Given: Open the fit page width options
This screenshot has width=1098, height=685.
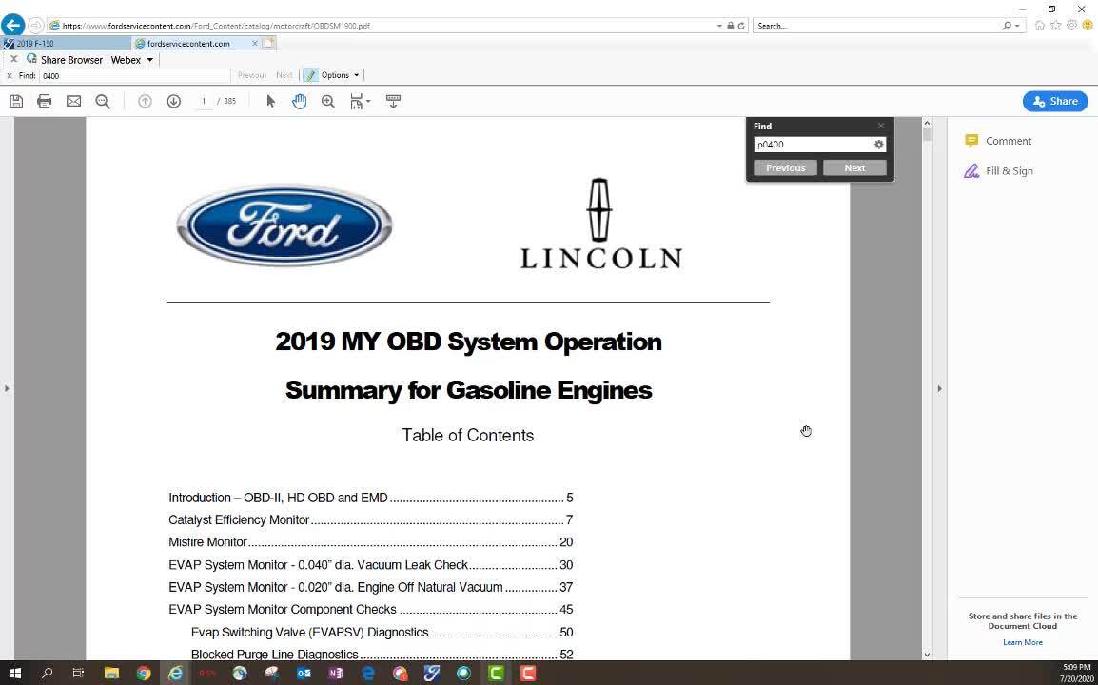Looking at the screenshot, I should [360, 102].
